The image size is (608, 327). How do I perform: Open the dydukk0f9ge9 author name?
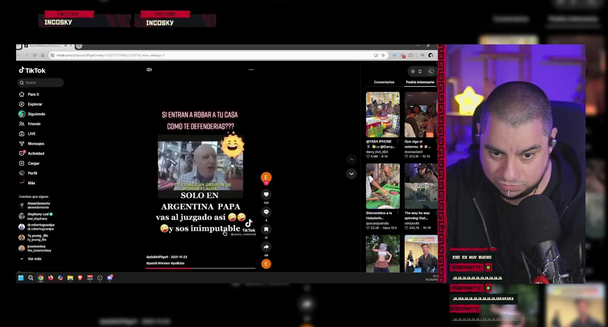coord(157,257)
